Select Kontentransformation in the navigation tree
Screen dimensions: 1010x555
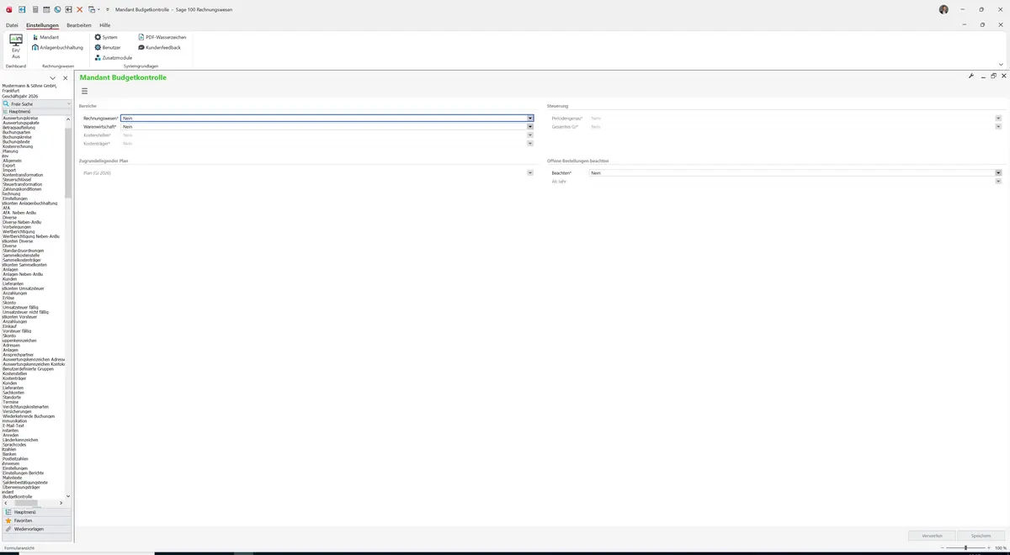click(23, 175)
